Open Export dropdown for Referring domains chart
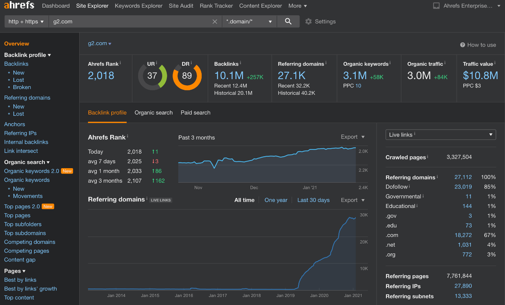Viewport: 505px width, 305px height. point(353,200)
